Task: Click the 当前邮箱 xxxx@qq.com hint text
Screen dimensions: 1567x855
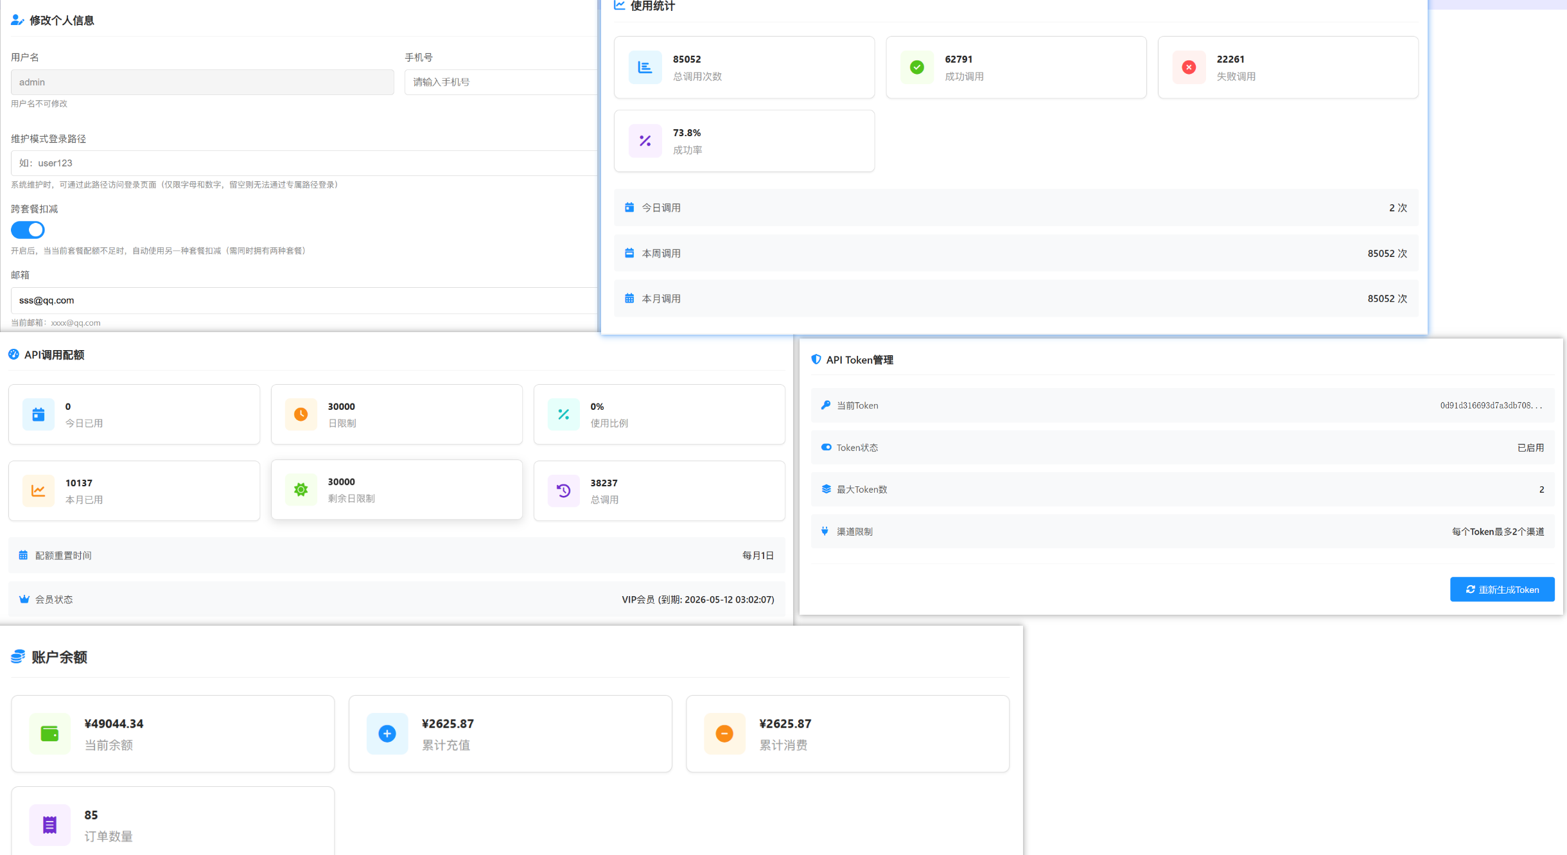Action: click(56, 322)
